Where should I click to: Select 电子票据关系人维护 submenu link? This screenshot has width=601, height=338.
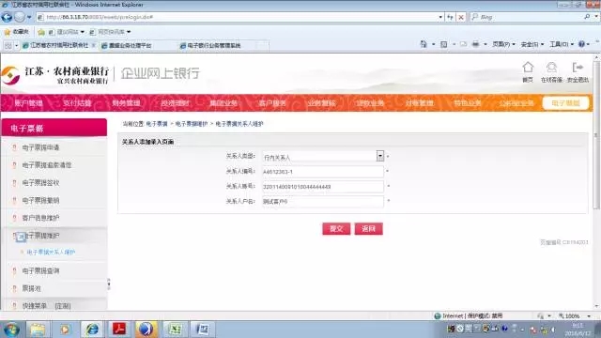51,253
